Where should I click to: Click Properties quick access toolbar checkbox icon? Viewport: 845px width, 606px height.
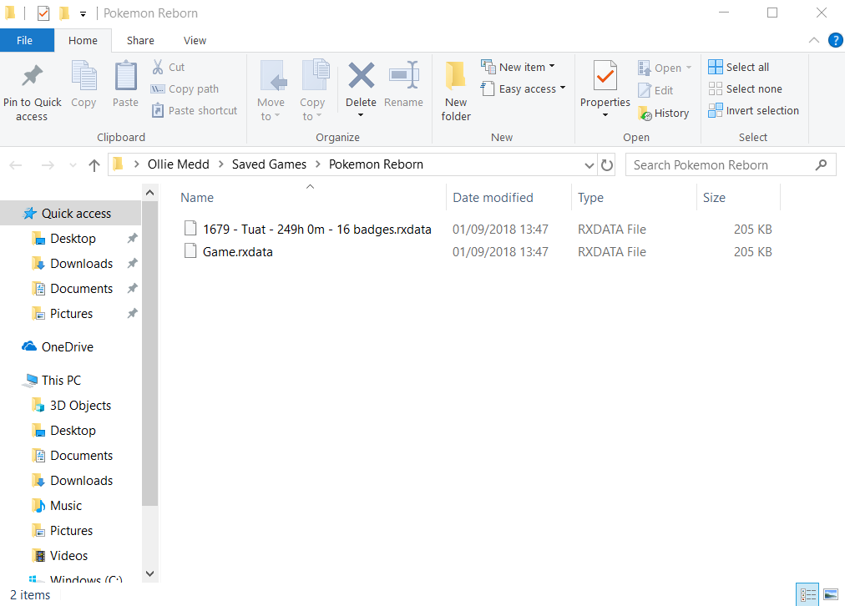click(43, 13)
